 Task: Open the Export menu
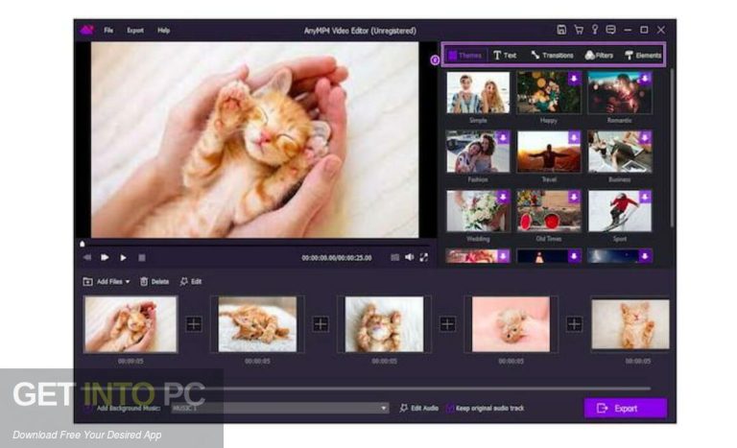pos(135,31)
